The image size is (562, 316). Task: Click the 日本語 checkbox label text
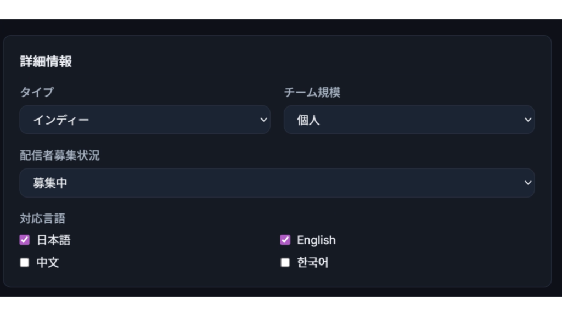54,240
